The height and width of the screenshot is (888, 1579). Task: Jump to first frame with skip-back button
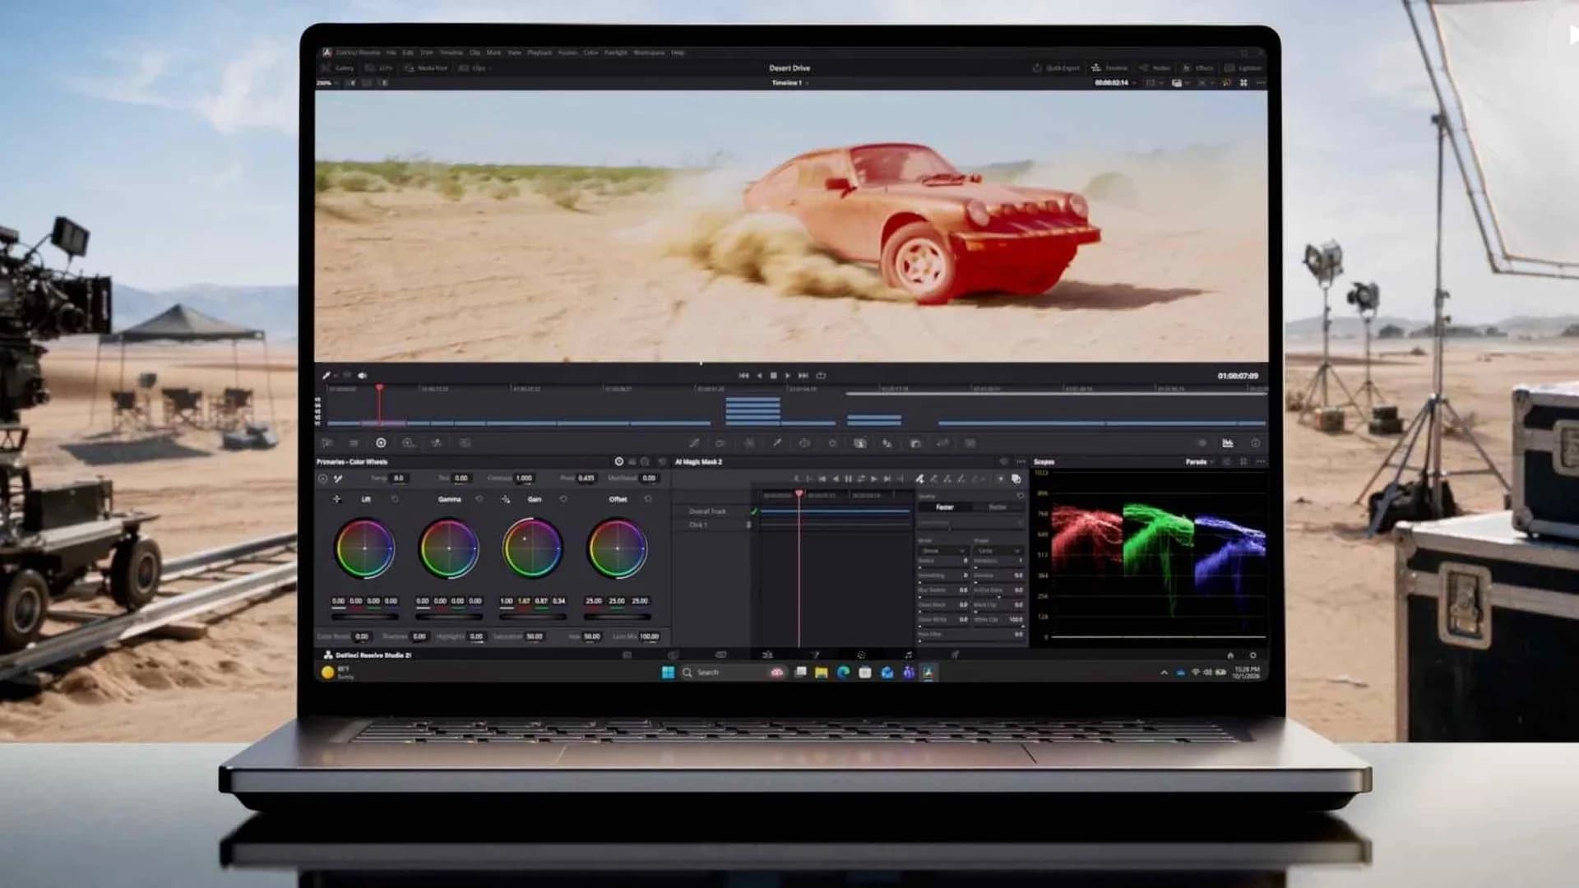(x=743, y=376)
